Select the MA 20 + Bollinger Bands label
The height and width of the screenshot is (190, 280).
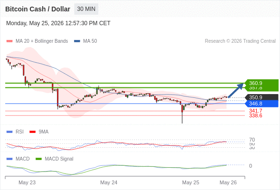tap(42, 41)
